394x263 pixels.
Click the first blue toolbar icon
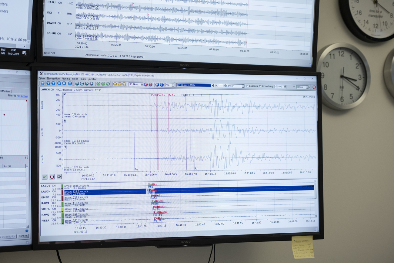(x=42, y=83)
